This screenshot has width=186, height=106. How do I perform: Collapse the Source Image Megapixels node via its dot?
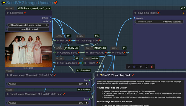pyautogui.click(x=8, y=75)
